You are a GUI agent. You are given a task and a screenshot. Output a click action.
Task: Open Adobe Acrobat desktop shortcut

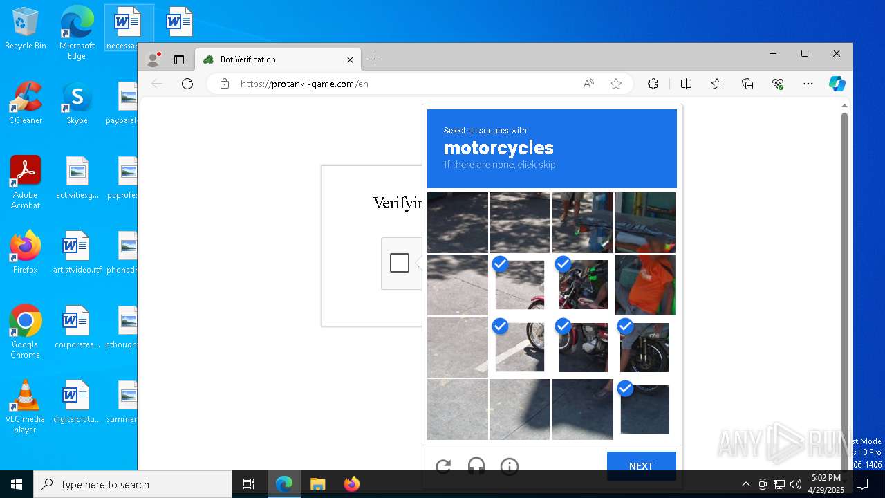(x=26, y=183)
